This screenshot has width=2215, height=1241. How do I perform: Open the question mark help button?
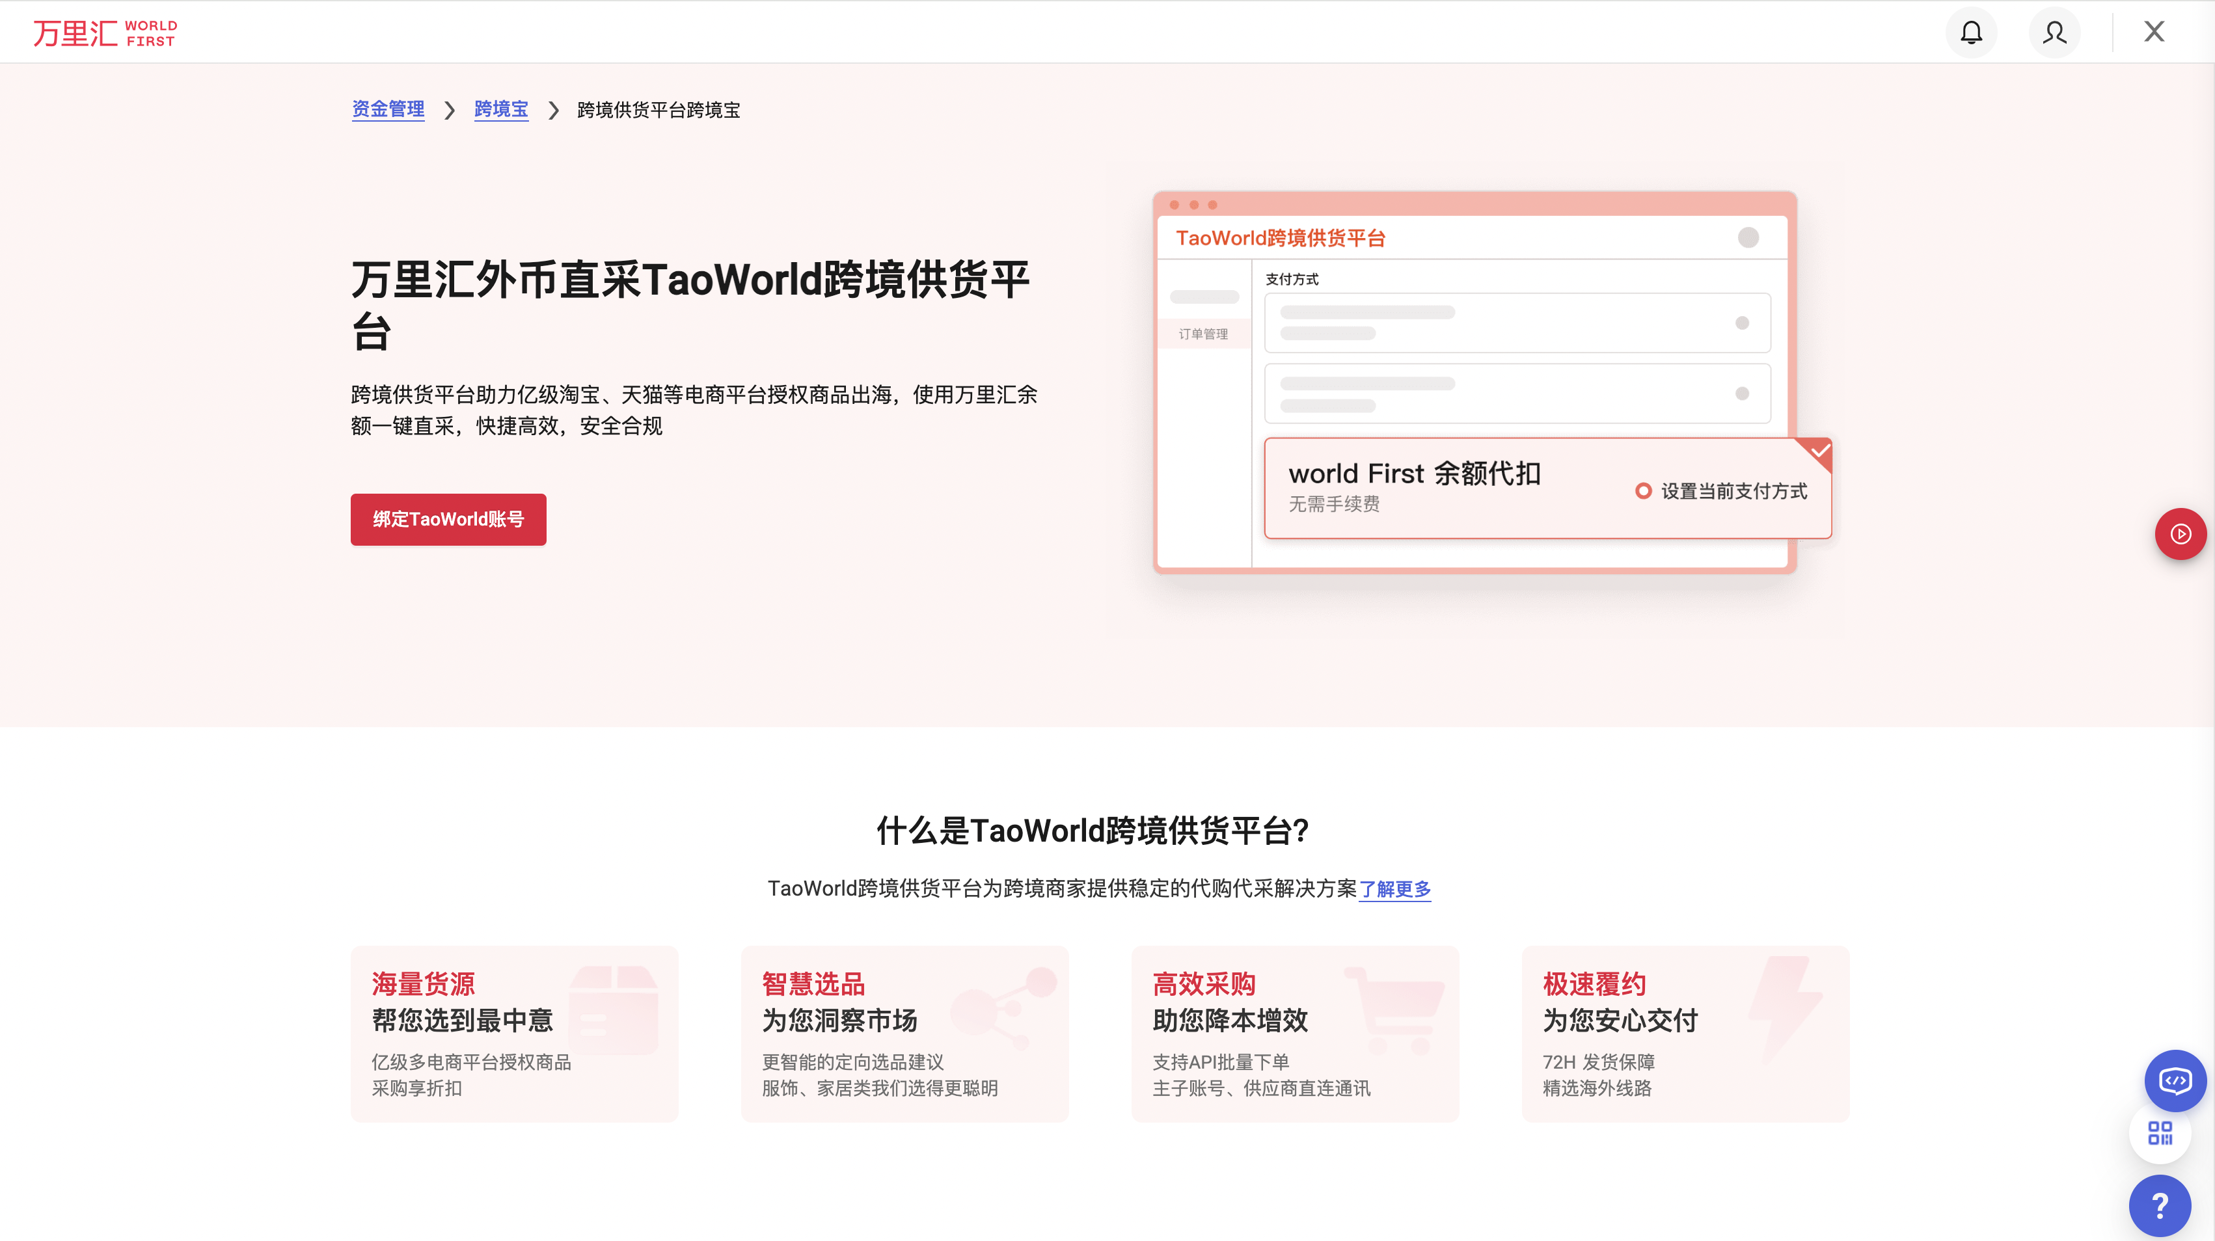pos(2160,1205)
